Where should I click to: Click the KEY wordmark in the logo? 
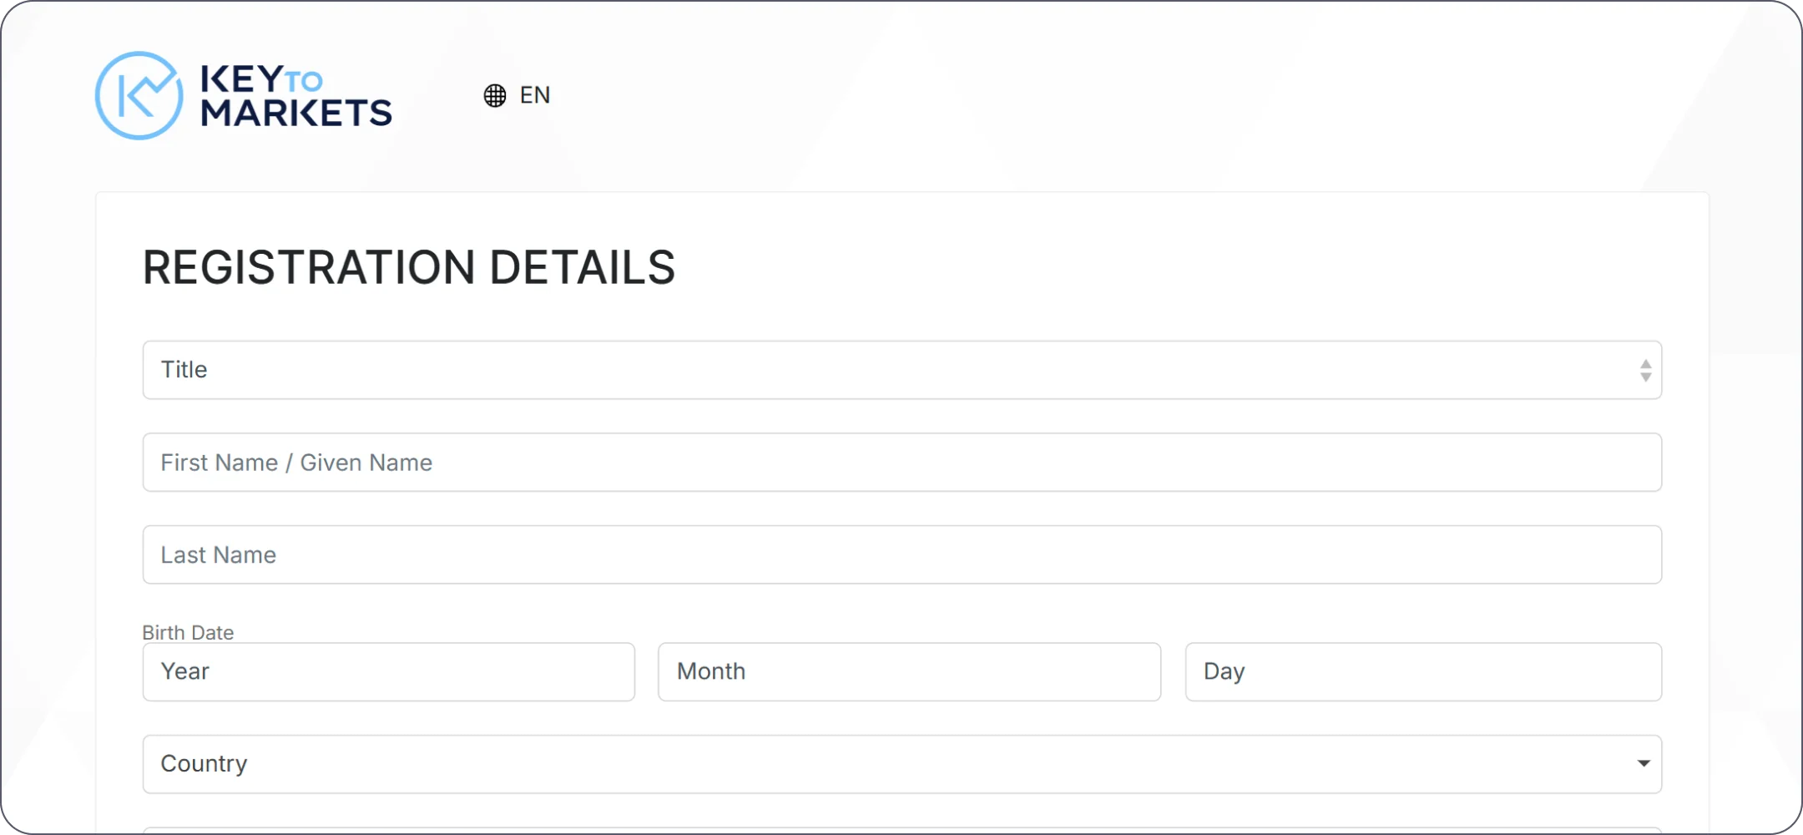point(242,80)
